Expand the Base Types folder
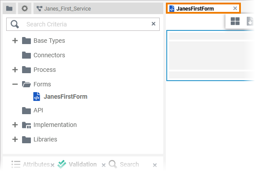The width and height of the screenshot is (255, 171). [x=15, y=41]
